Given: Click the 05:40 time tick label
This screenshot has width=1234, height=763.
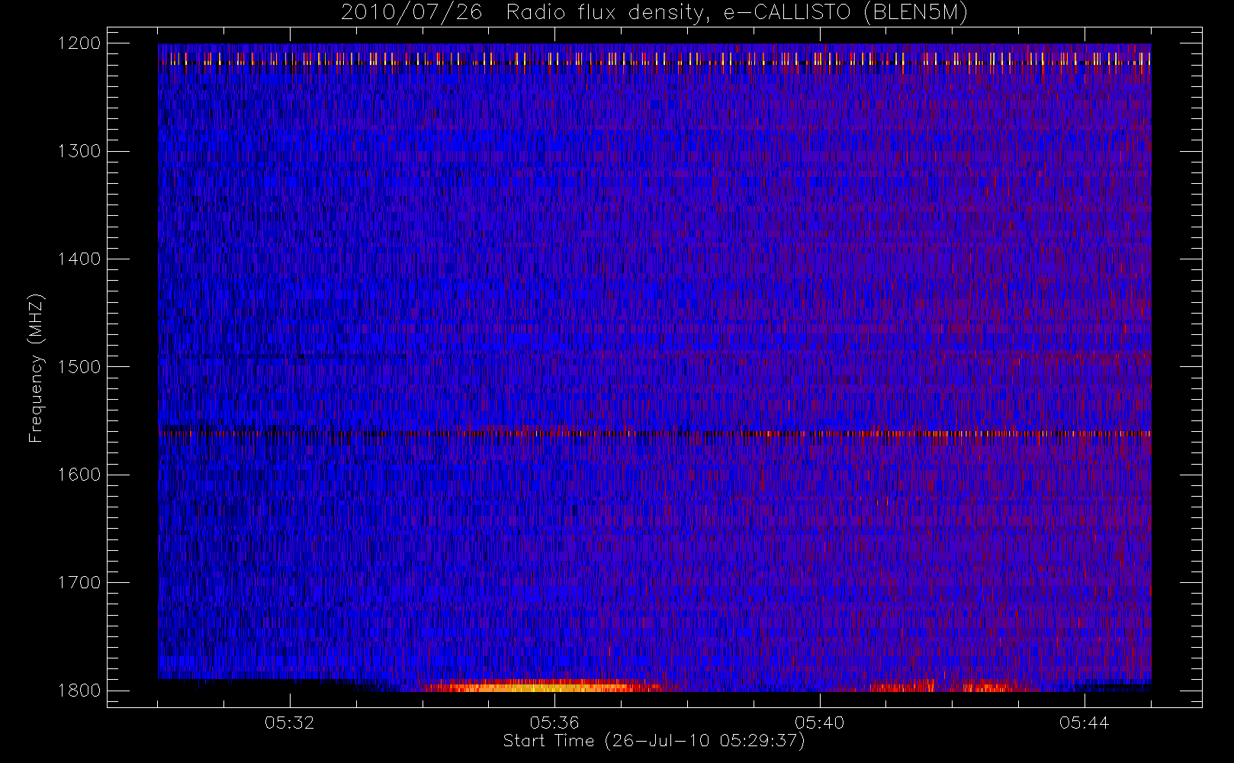Looking at the screenshot, I should (819, 723).
